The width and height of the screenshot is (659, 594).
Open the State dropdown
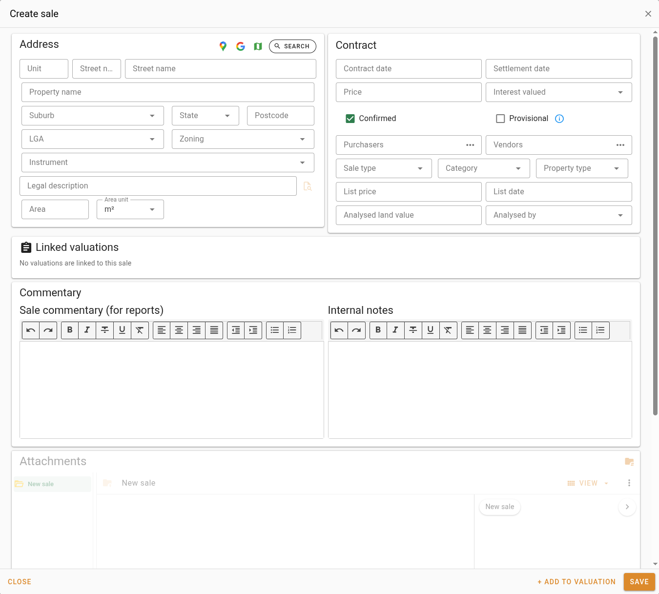coord(206,116)
